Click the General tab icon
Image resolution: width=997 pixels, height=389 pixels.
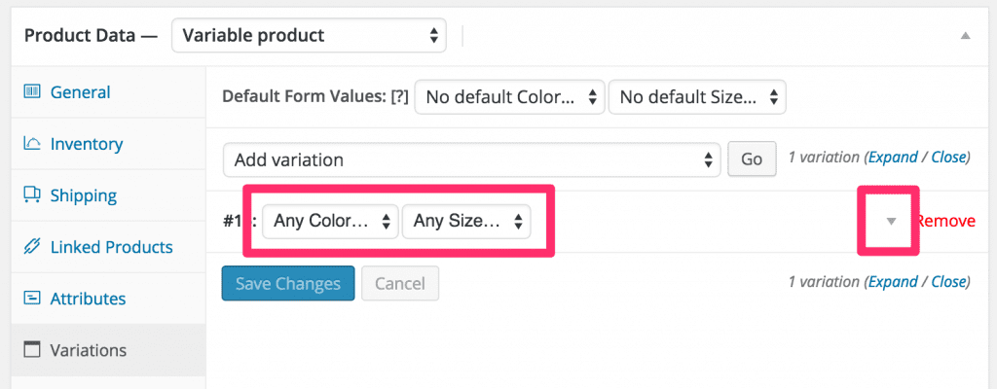(x=32, y=92)
